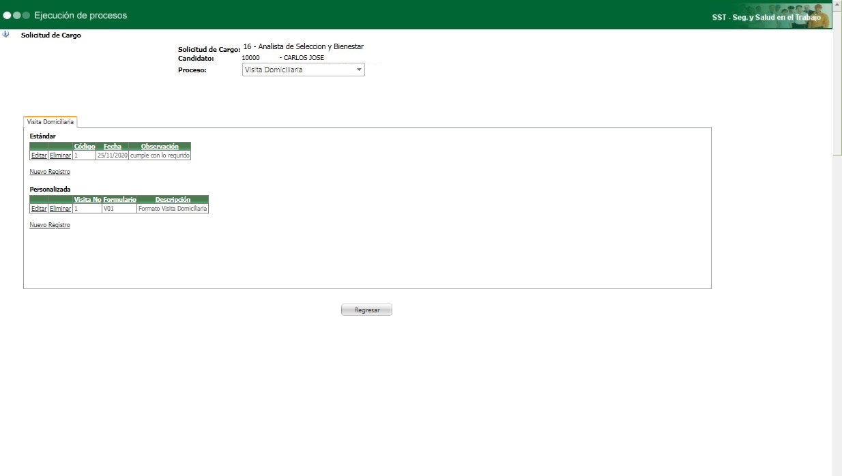Click the Personalizada section heading
This screenshot has width=842, height=476.
tap(50, 189)
